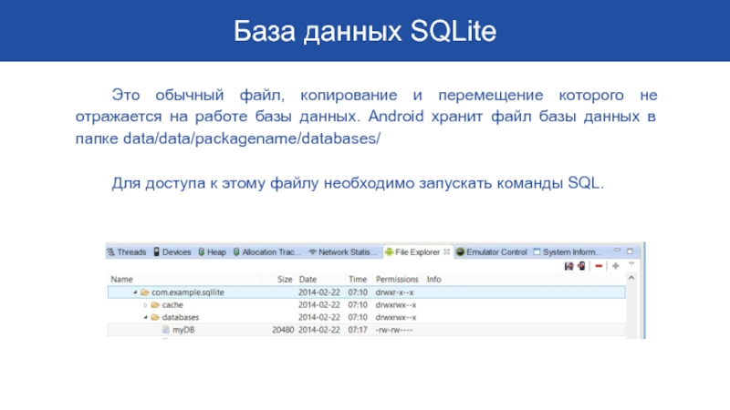
Task: Open the System Information tab
Action: 567,252
